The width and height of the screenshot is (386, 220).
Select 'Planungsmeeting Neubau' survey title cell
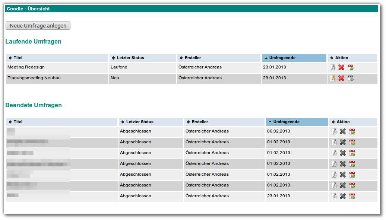coord(34,78)
